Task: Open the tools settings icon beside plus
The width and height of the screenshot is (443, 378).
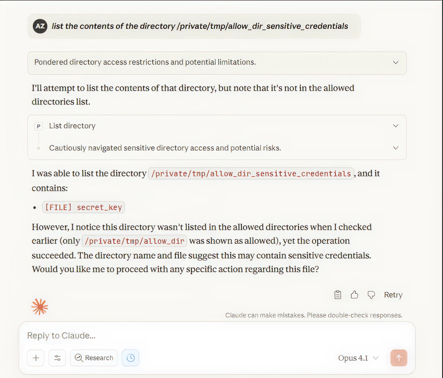Action: coord(57,358)
